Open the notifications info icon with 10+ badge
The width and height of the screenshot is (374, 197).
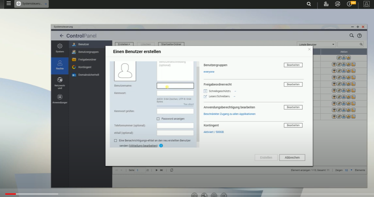pyautogui.click(x=349, y=4)
